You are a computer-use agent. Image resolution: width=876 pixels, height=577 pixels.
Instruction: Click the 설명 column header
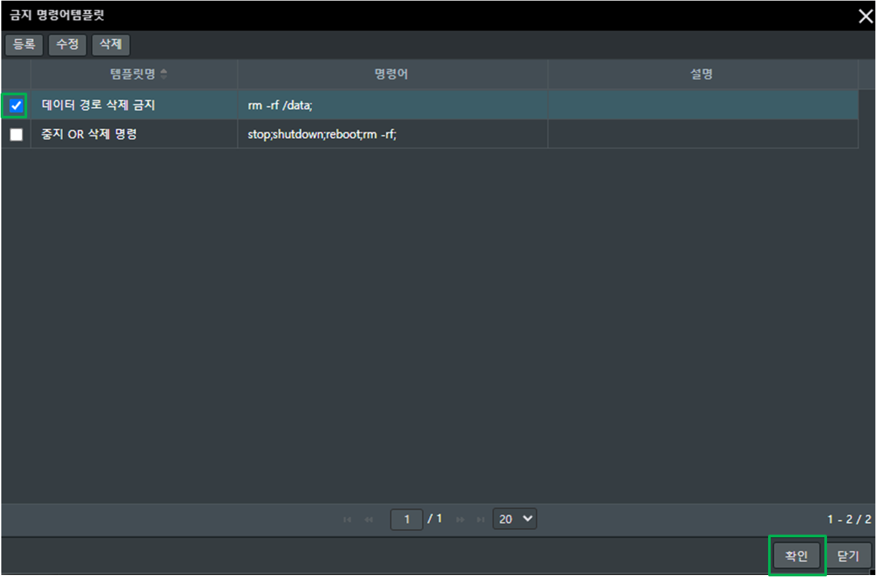pos(702,74)
